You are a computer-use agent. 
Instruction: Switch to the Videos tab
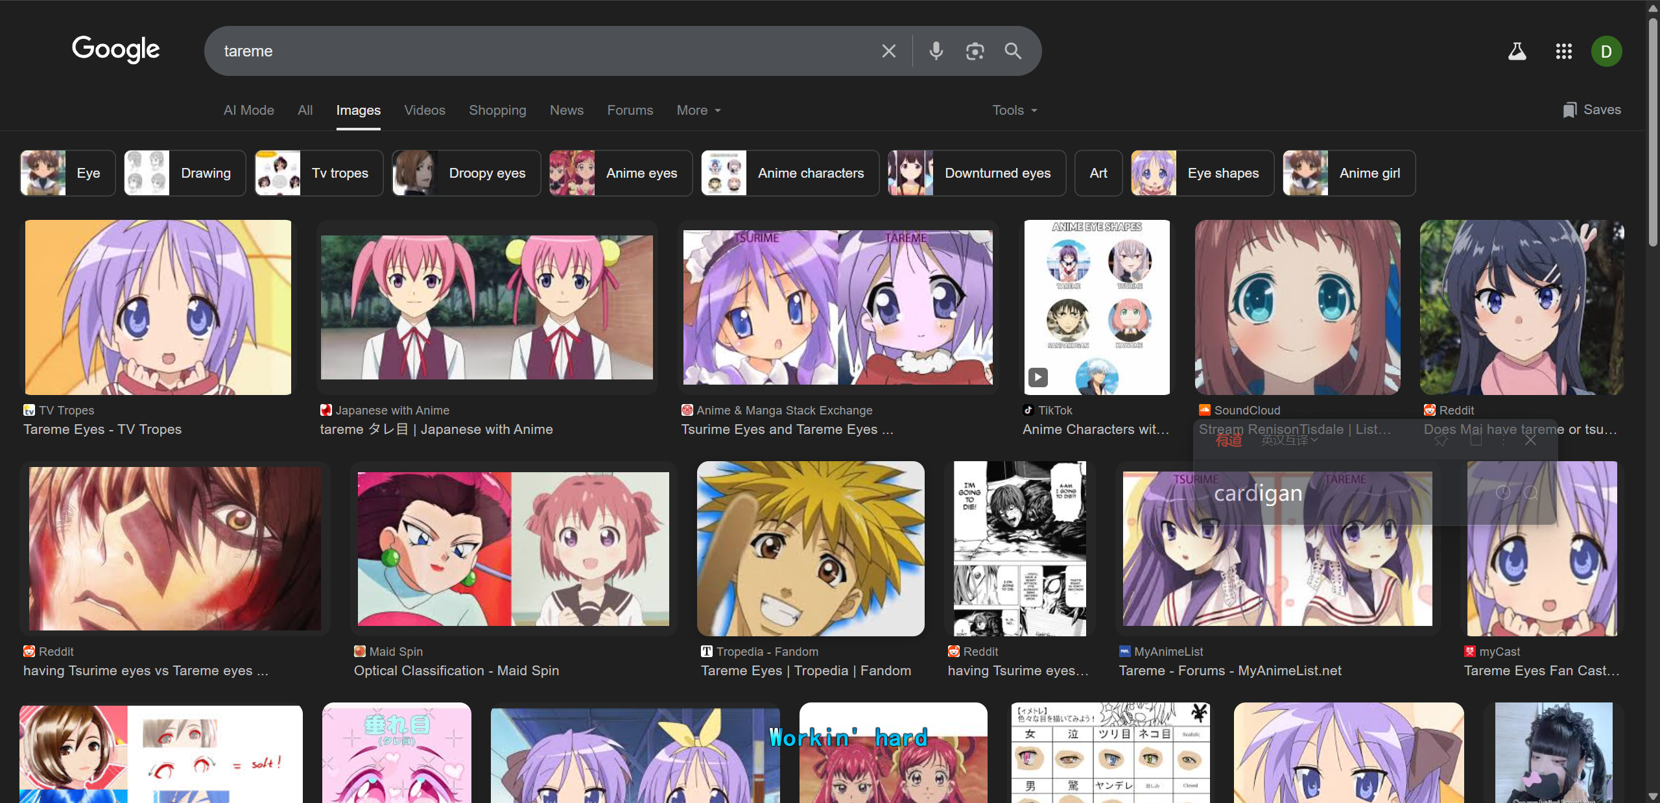click(425, 110)
